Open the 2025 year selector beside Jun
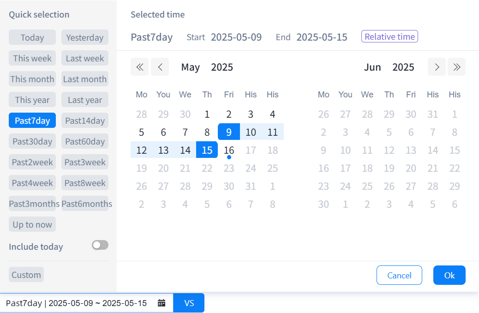Viewport: 479px width, 313px height. click(x=403, y=67)
